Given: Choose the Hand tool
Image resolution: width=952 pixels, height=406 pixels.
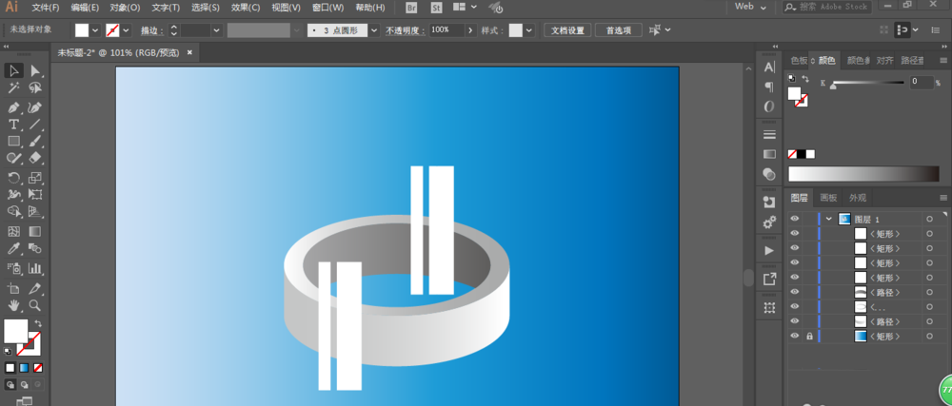Looking at the screenshot, I should [x=14, y=305].
